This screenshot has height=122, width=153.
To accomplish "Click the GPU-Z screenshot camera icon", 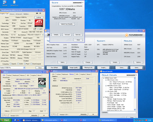I will coord(37,13).
